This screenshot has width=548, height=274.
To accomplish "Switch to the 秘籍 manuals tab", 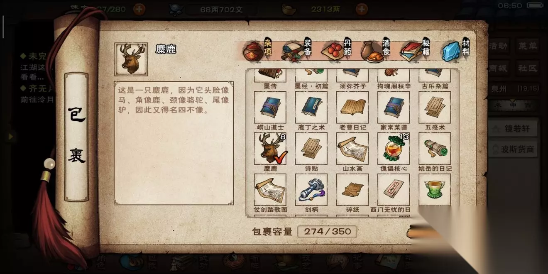I will click(x=416, y=50).
